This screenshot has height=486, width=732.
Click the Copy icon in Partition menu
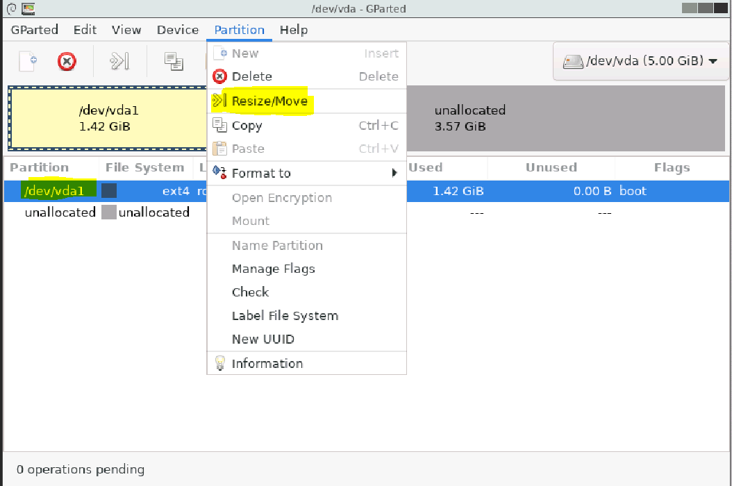coord(219,125)
